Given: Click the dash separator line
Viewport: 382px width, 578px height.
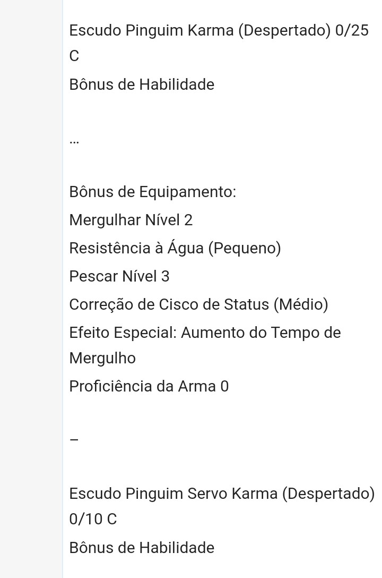Looking at the screenshot, I should 74,440.
